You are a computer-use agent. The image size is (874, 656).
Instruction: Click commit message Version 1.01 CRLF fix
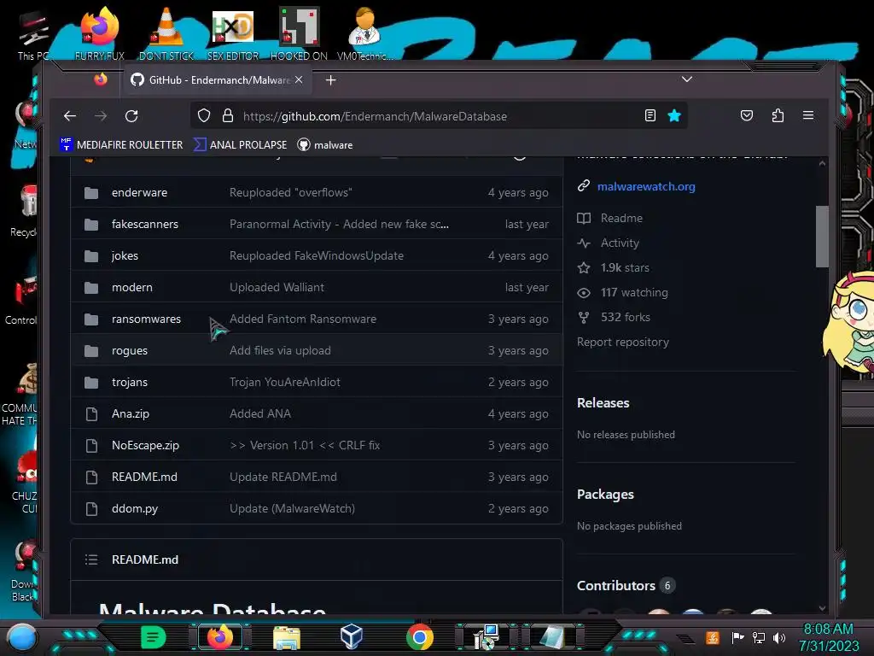pos(305,446)
